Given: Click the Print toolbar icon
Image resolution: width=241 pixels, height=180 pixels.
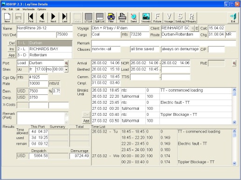Looking at the screenshot, I should click(122, 18).
